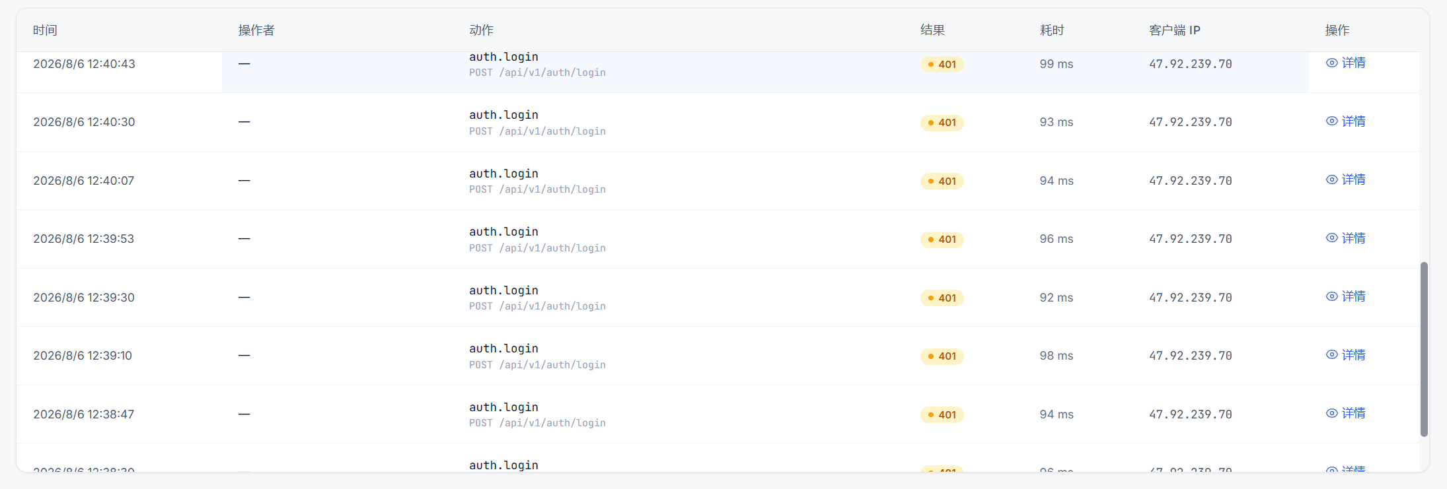Click the 耗时 column header
The image size is (1447, 489).
[x=1052, y=30]
